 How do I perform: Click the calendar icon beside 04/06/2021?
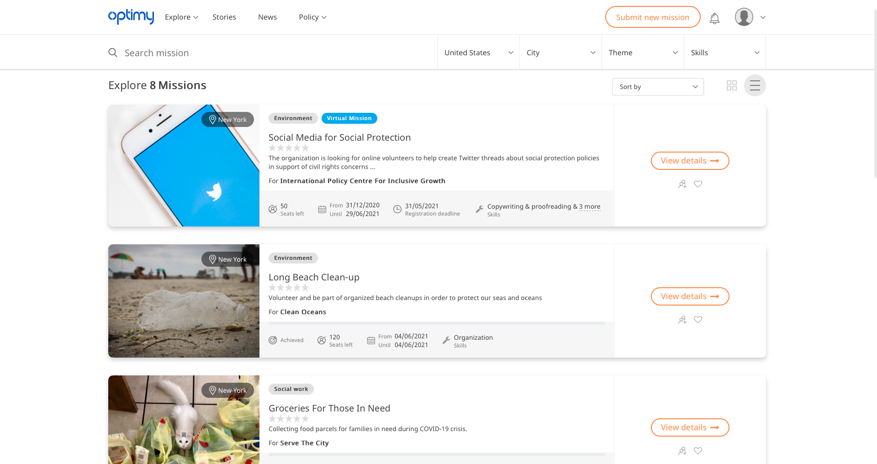click(371, 340)
